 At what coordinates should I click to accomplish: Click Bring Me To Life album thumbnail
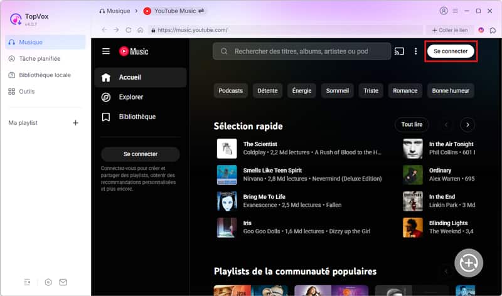click(x=227, y=201)
